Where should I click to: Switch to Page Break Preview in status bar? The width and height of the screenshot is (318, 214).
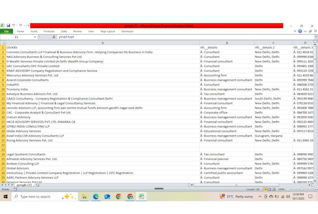tap(274, 189)
